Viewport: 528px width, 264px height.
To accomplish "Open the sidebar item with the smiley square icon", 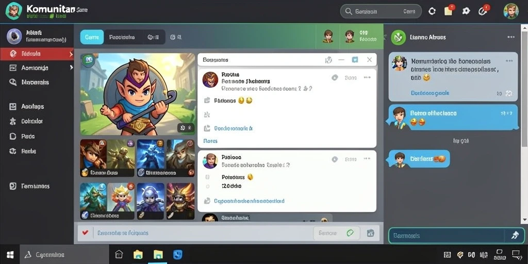I will (x=13, y=106).
